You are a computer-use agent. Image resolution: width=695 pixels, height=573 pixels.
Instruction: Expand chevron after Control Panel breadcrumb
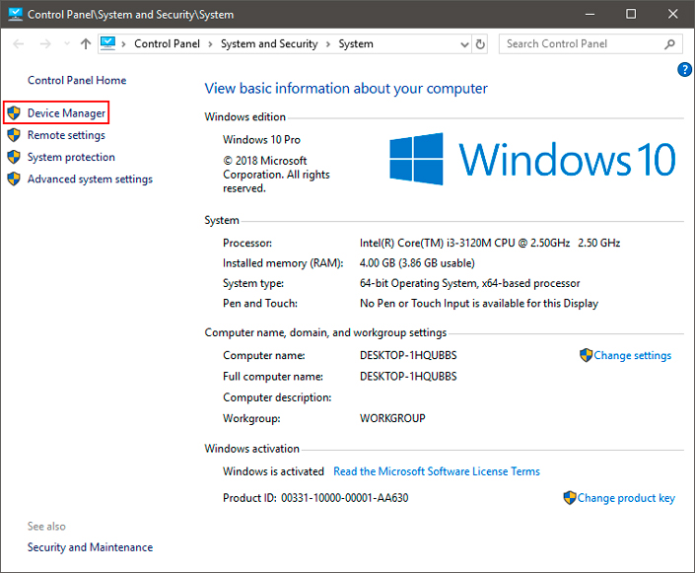coord(211,44)
